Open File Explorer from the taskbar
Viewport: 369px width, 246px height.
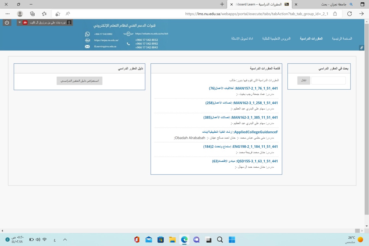click(x=172, y=240)
